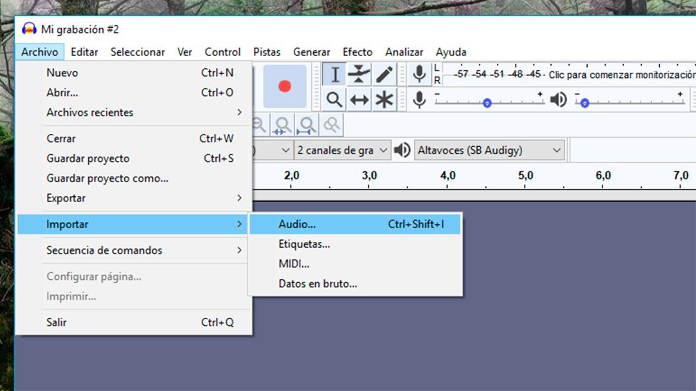Click the playback volume slider handle
This screenshot has height=391, width=696.
pyautogui.click(x=585, y=103)
